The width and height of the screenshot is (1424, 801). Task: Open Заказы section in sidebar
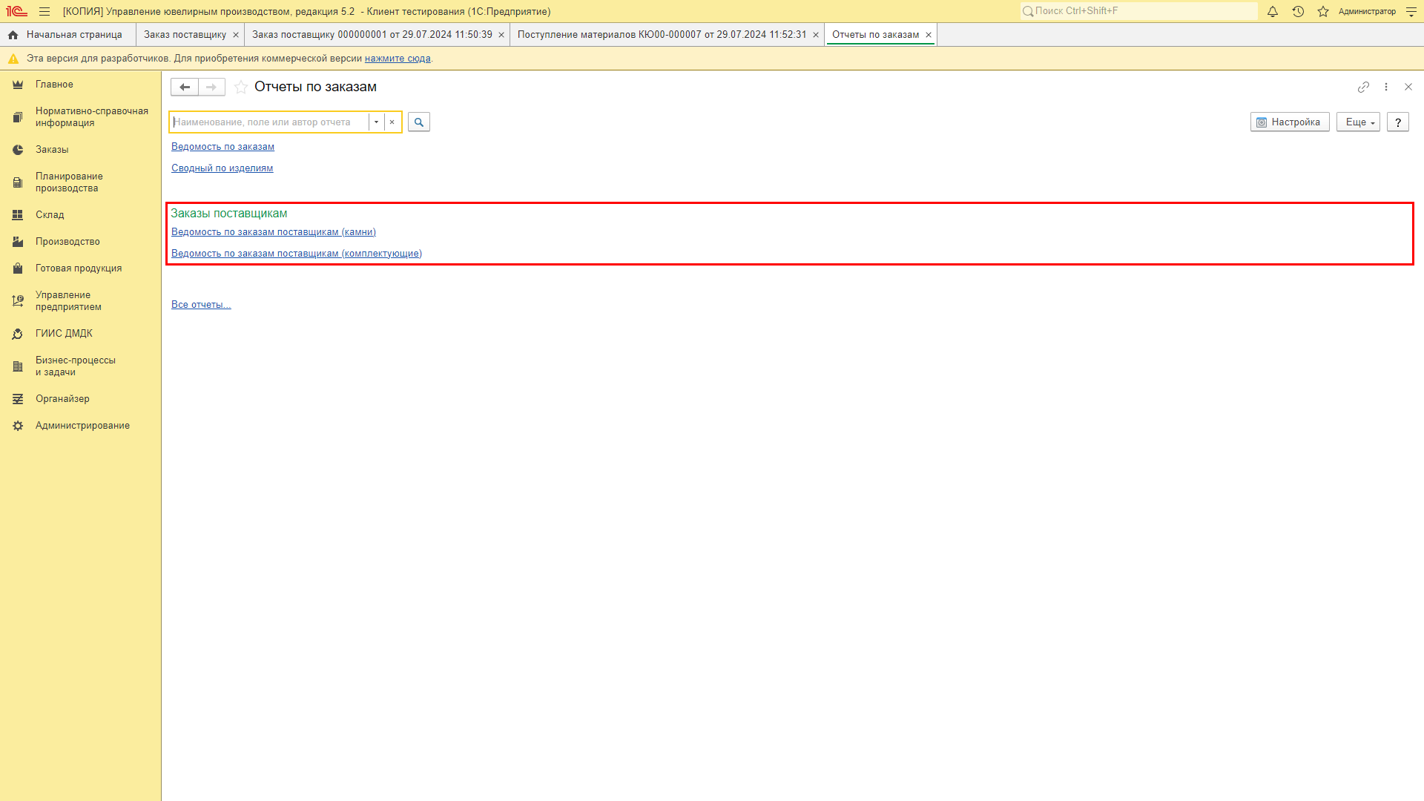80,150
